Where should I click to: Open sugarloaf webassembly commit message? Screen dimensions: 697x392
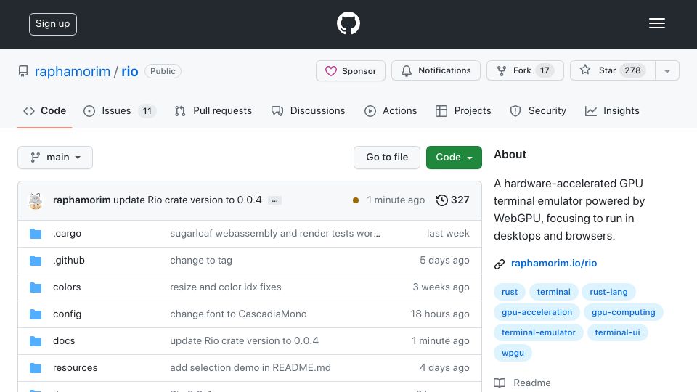275,233
